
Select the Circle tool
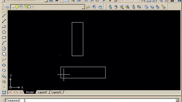[x=4, y=48]
